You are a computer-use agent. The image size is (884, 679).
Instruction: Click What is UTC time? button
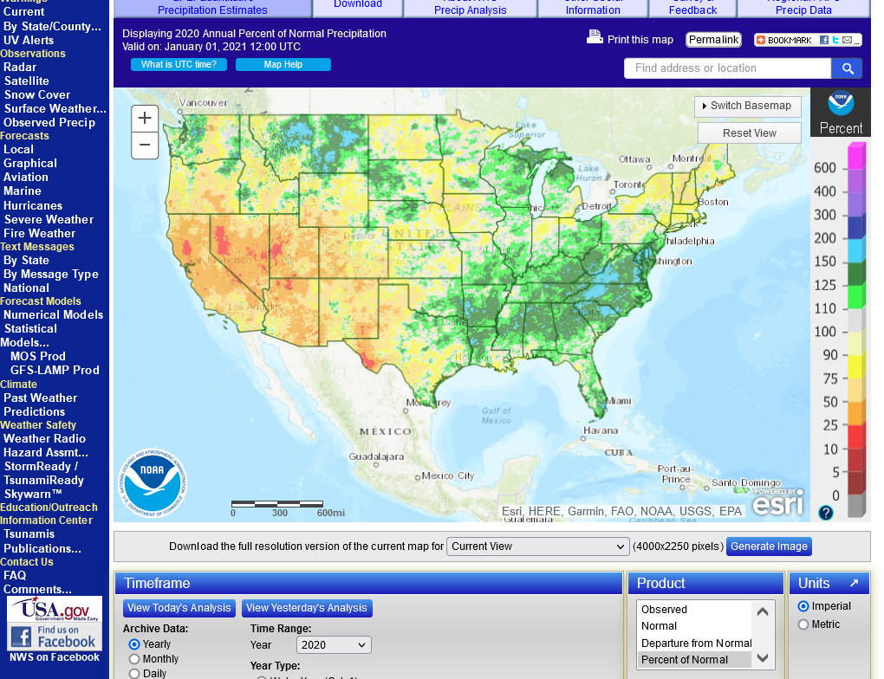click(179, 64)
